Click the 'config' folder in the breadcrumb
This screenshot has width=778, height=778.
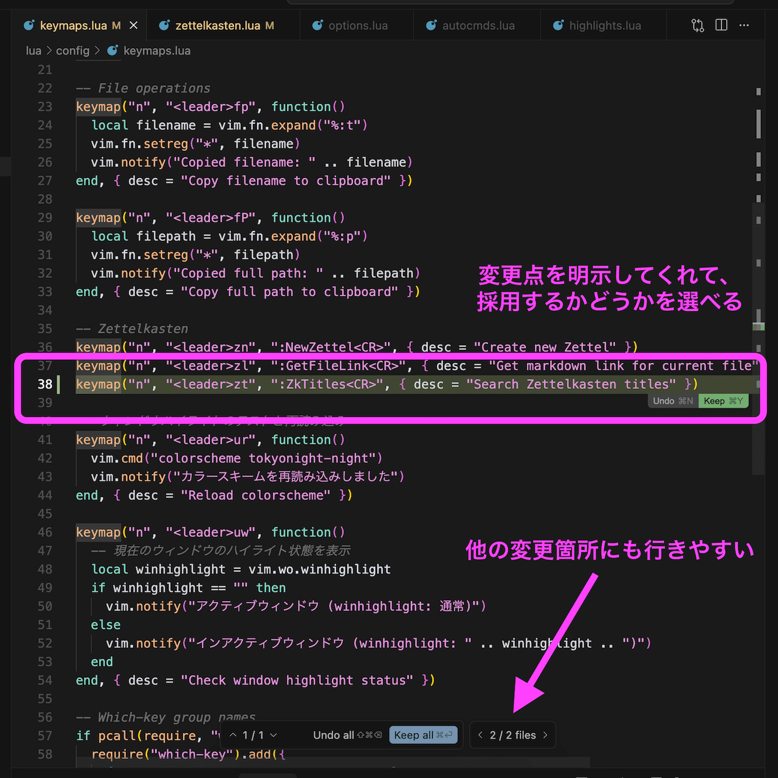point(72,51)
